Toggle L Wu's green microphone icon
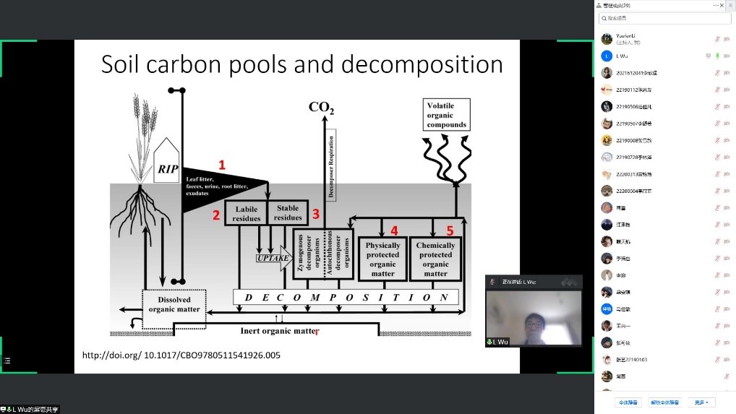Image resolution: width=736 pixels, height=414 pixels. coord(717,56)
